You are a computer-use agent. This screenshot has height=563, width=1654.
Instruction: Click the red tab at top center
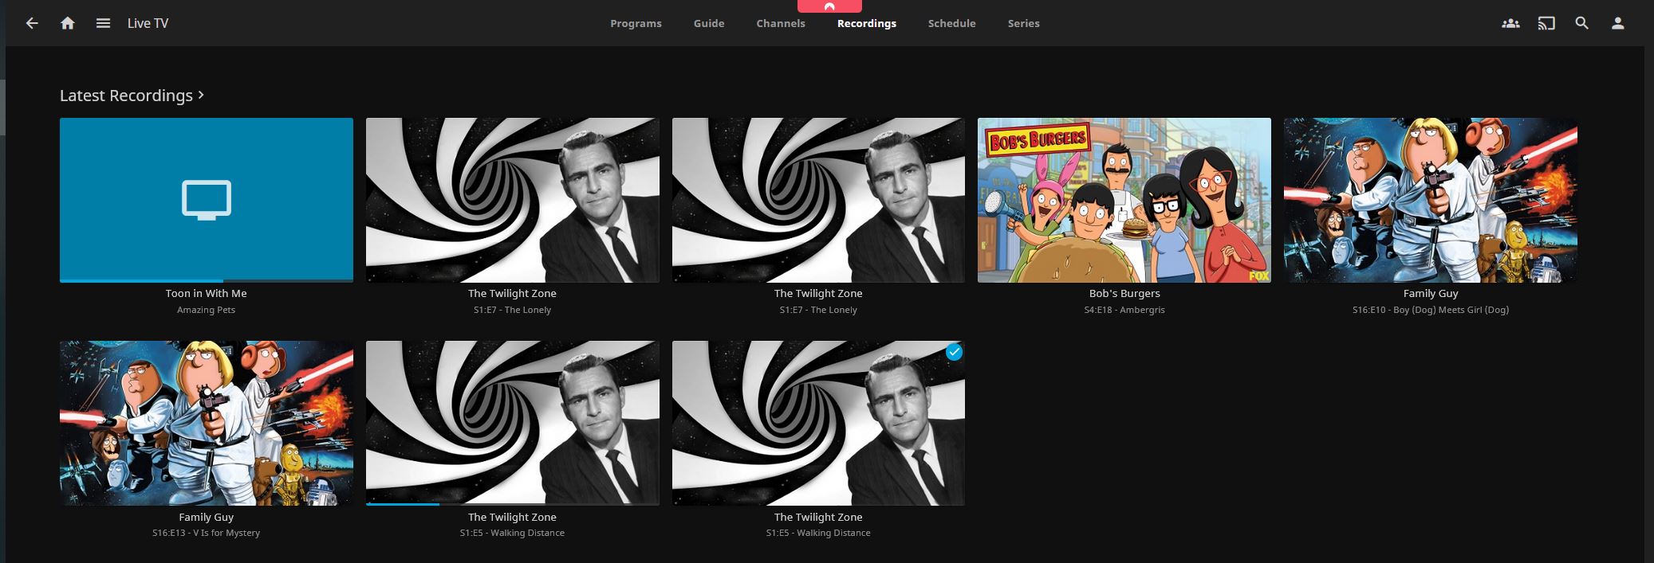pos(829,6)
